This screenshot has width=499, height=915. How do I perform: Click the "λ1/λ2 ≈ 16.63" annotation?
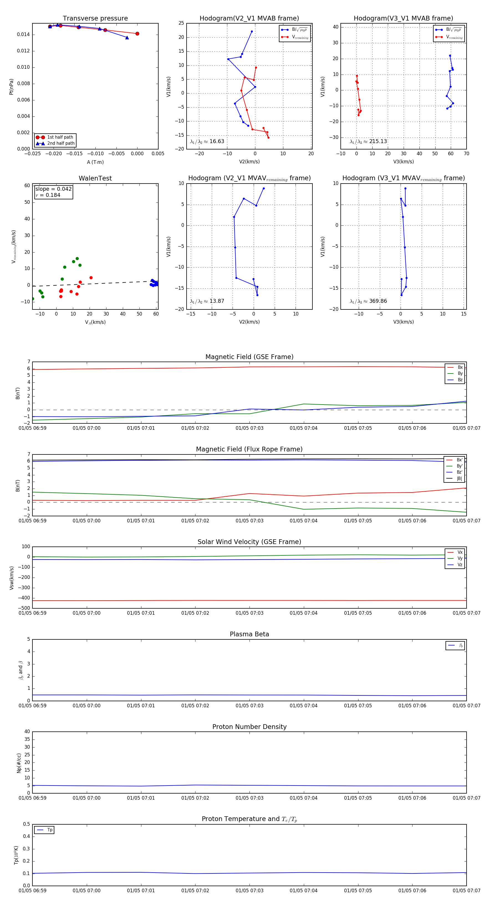[207, 141]
